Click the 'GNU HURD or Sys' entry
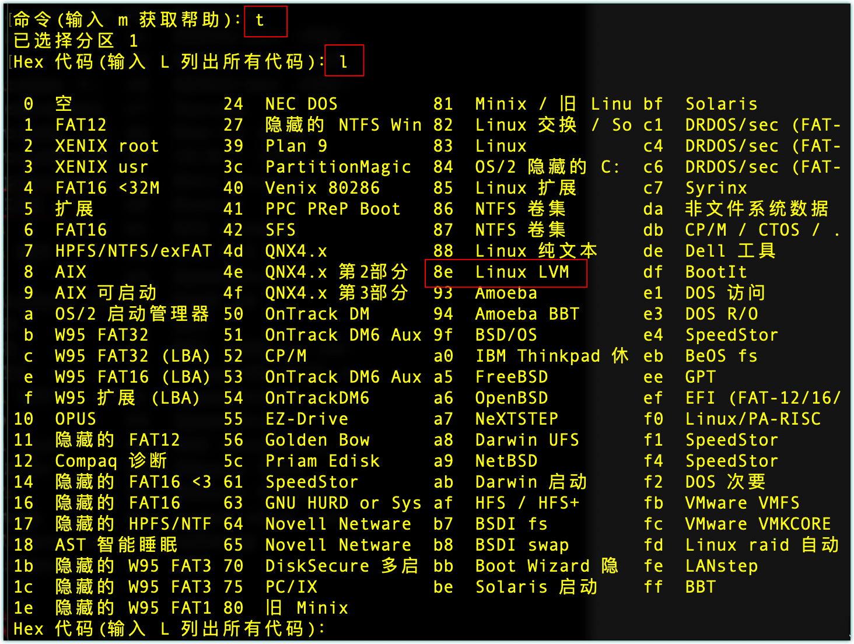 (343, 503)
